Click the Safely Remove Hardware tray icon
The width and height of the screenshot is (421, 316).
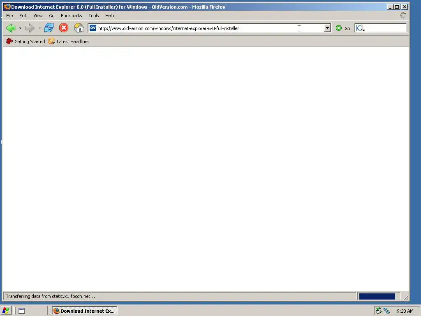tap(379, 311)
